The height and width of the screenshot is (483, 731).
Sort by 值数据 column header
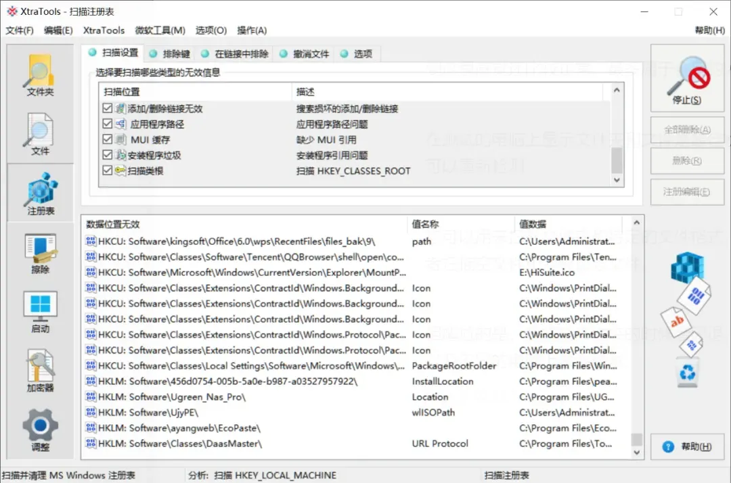568,224
